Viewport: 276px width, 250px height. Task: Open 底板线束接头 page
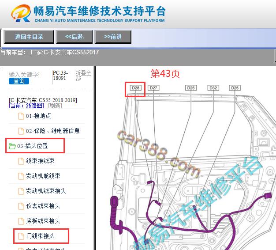pos(43,221)
